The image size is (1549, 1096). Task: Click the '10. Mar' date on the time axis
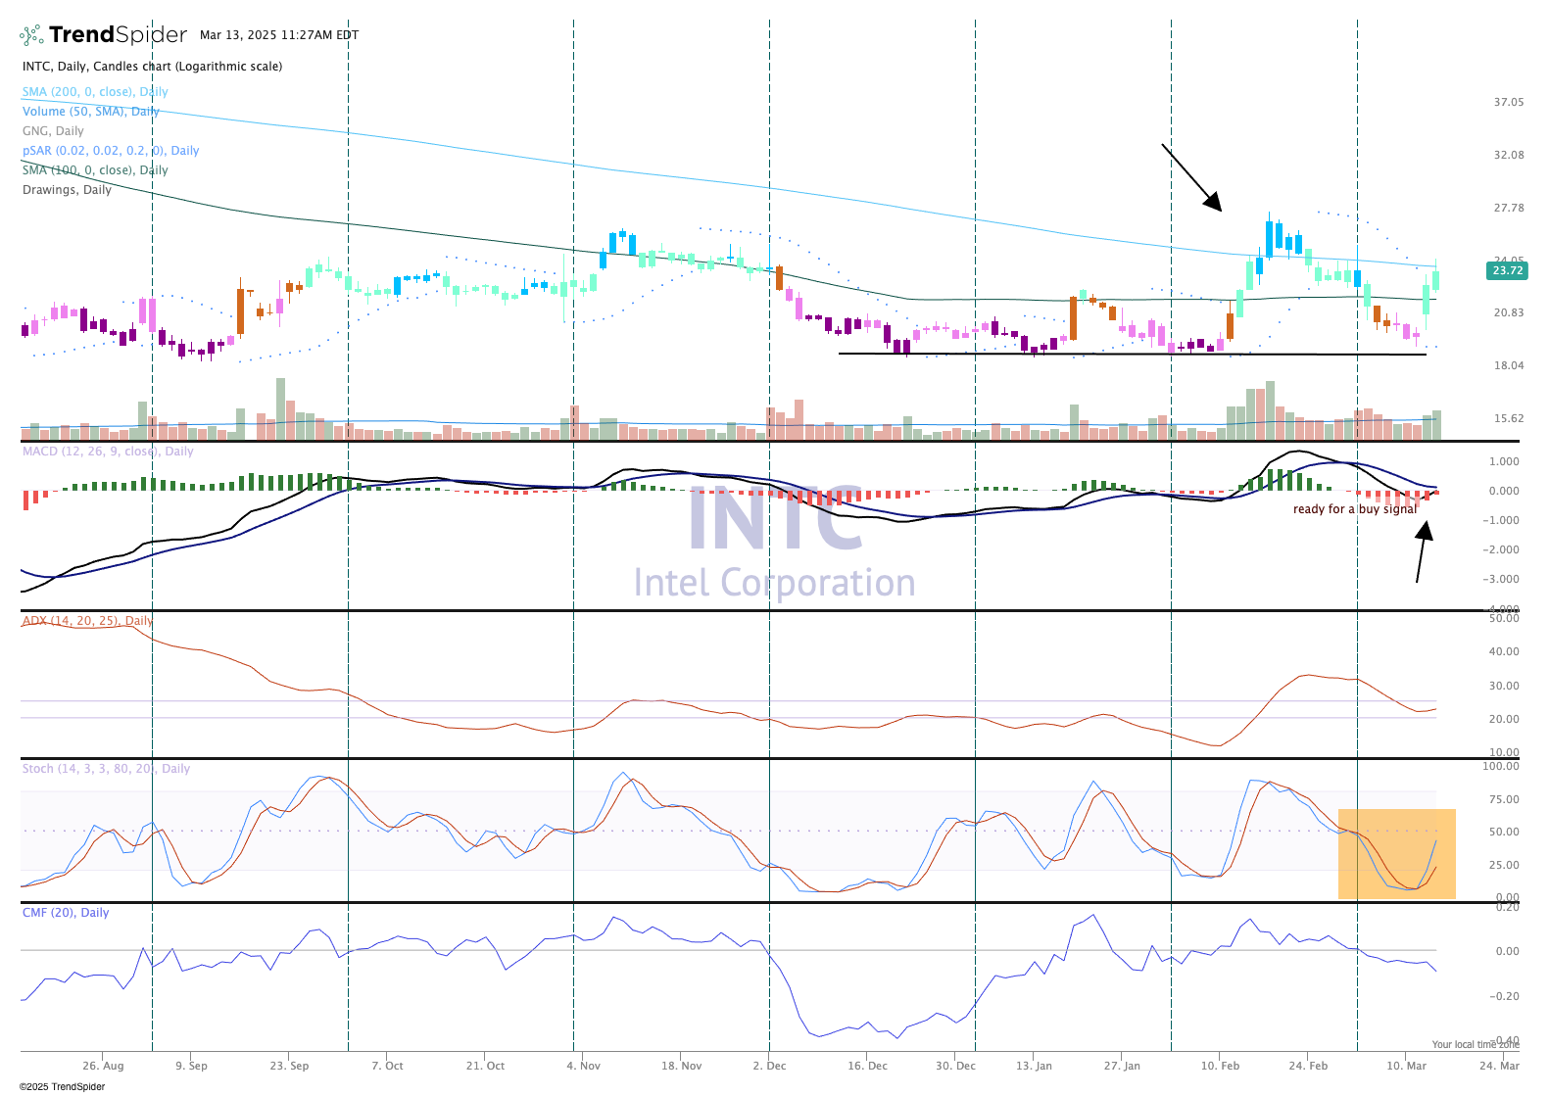[1406, 1066]
